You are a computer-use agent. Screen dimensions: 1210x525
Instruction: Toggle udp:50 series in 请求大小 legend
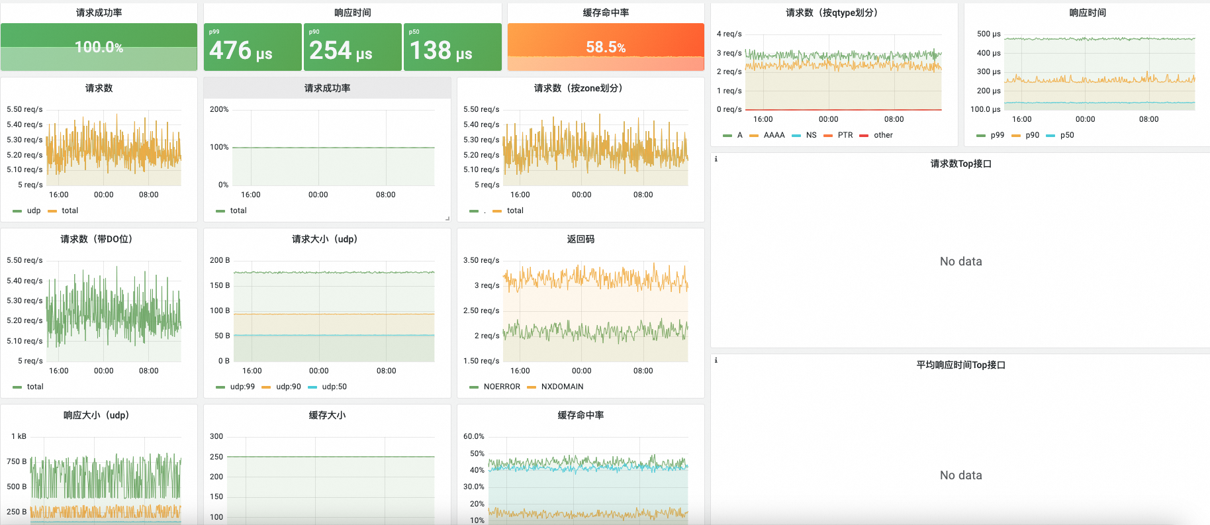pos(334,387)
